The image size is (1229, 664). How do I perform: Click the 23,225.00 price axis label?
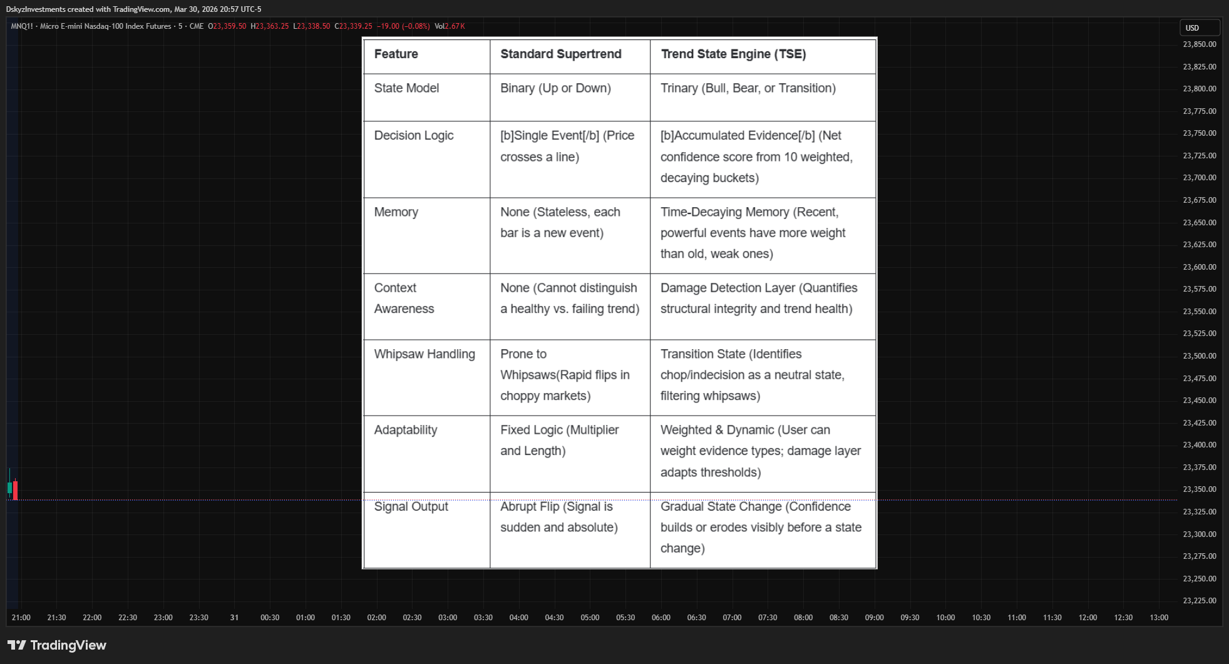pos(1199,601)
